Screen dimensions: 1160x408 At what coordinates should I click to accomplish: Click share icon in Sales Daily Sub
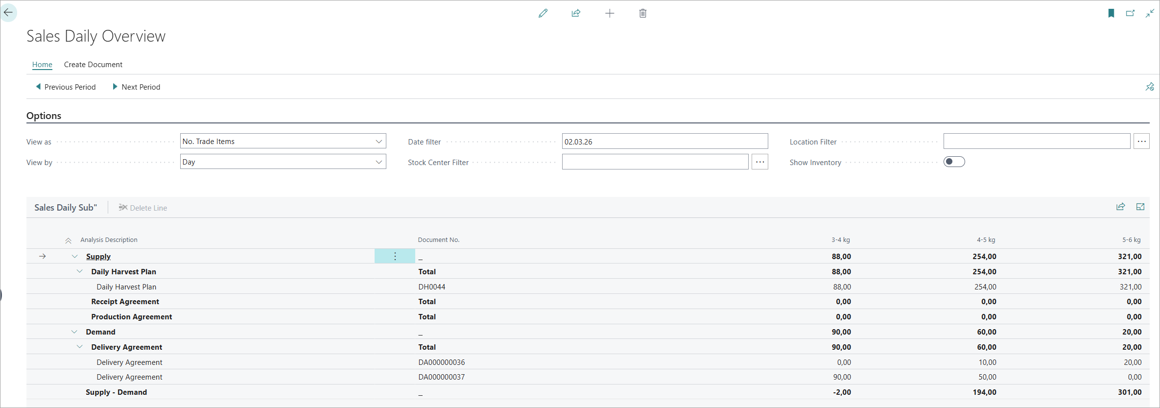point(1120,207)
